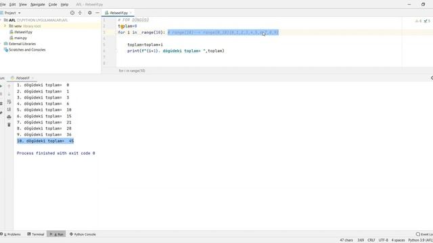The image size is (433, 243).
Task: Open the Code menu
Action: click(53, 5)
